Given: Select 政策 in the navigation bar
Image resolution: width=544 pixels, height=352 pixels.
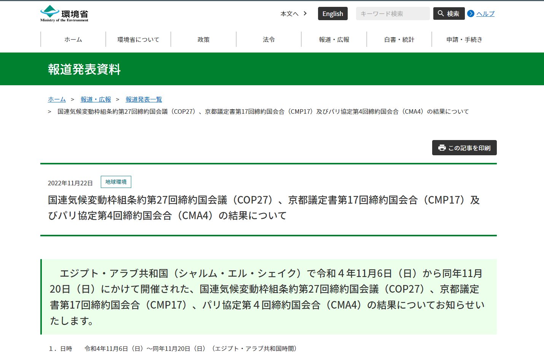Looking at the screenshot, I should pos(203,39).
